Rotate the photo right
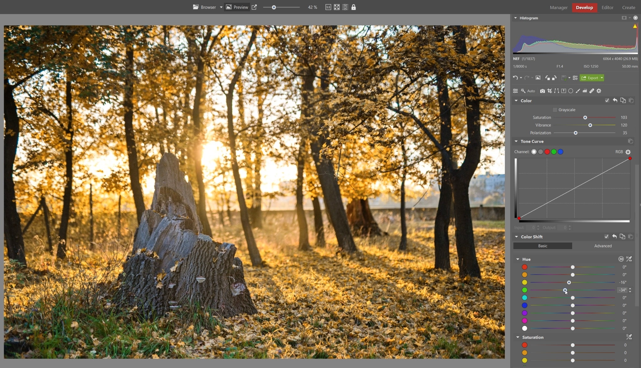The width and height of the screenshot is (641, 368). [554, 78]
